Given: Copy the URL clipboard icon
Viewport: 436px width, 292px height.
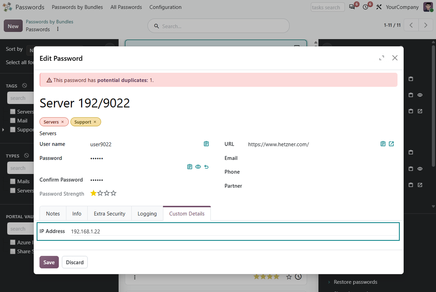Looking at the screenshot, I should tap(383, 144).
